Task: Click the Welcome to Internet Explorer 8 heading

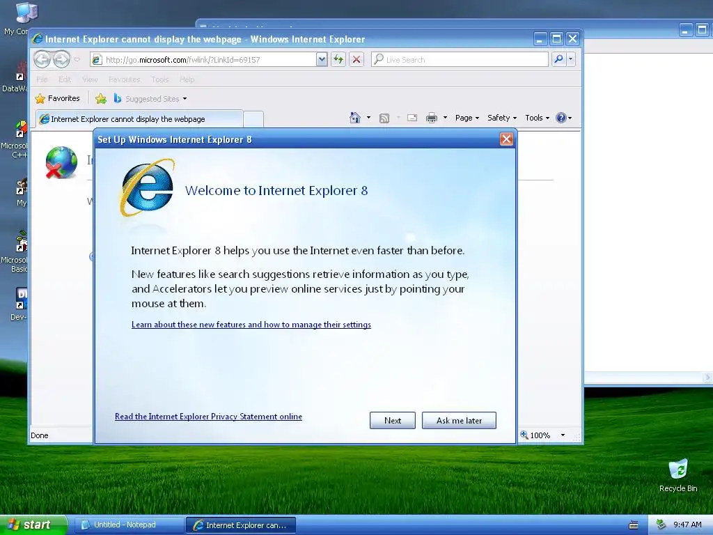Action: point(276,190)
